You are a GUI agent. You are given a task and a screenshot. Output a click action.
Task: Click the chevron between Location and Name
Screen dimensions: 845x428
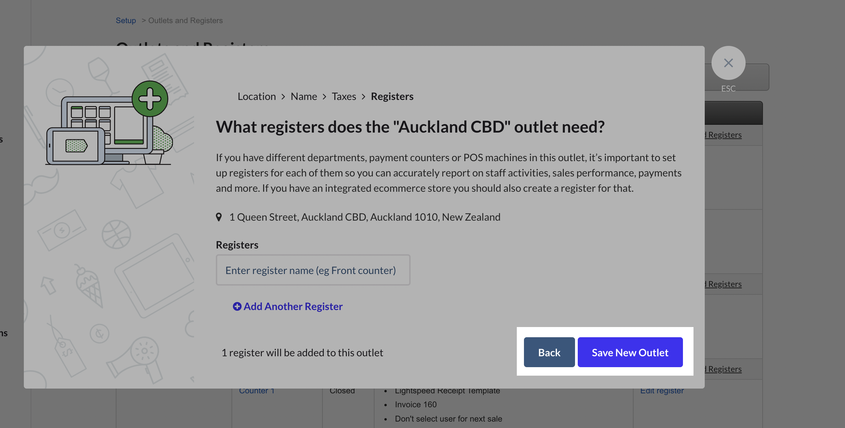pyautogui.click(x=283, y=97)
